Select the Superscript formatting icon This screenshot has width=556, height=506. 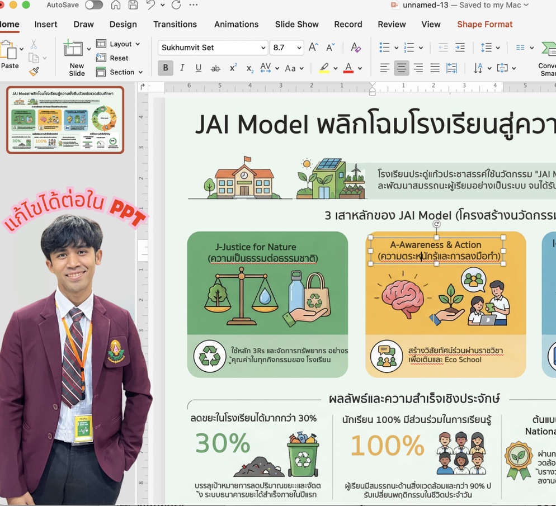pyautogui.click(x=233, y=68)
